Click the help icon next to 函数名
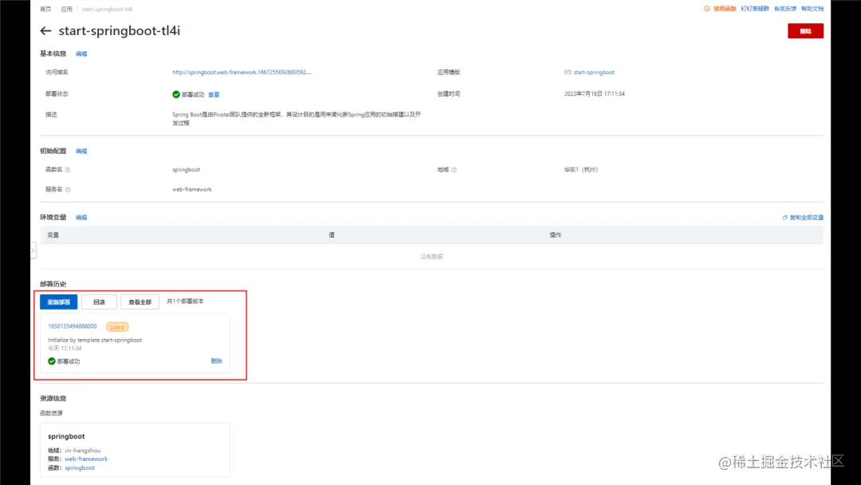Viewport: 861px width, 485px height. [68, 170]
